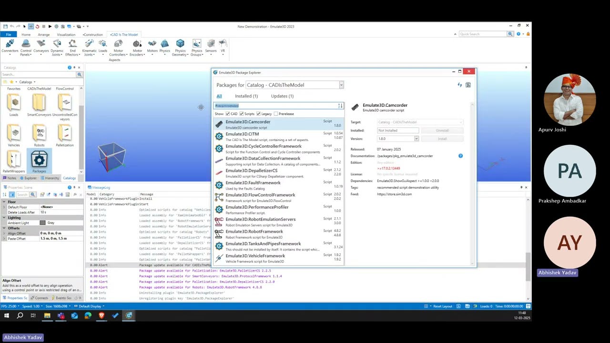Image resolution: width=610 pixels, height=343 pixels.
Task: Click the Reset simulation icon in quick toolbar
Action: pyautogui.click(x=37, y=26)
